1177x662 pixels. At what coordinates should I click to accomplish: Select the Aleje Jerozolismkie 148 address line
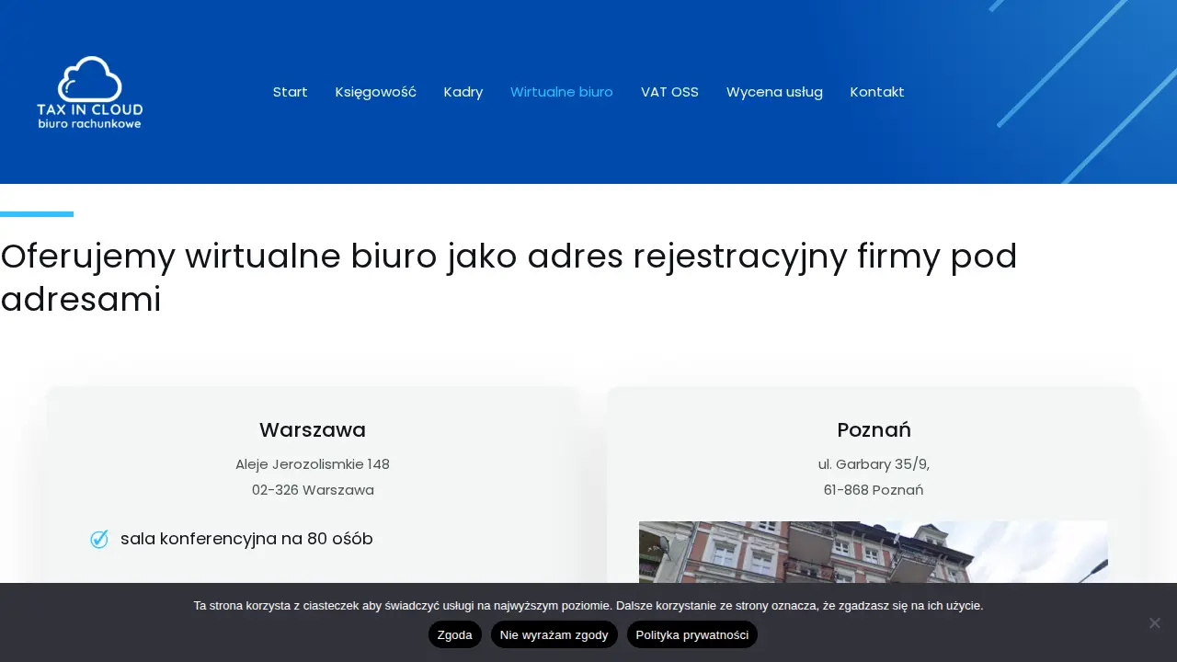point(313,464)
